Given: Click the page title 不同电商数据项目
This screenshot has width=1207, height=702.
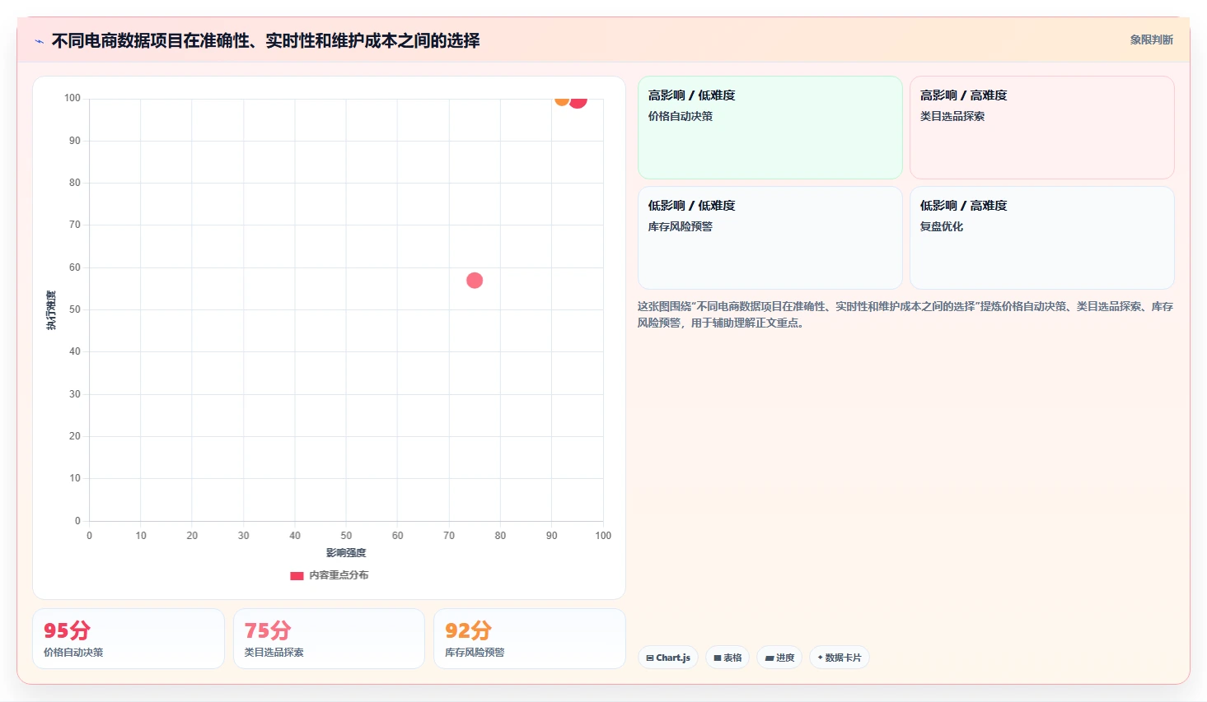Looking at the screenshot, I should point(265,40).
